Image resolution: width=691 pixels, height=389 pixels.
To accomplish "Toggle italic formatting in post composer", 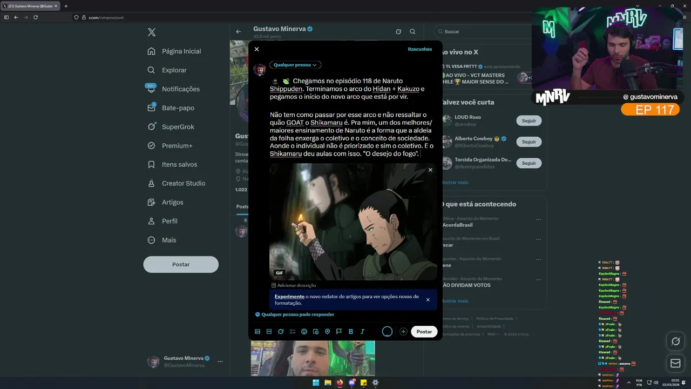I will click(362, 332).
